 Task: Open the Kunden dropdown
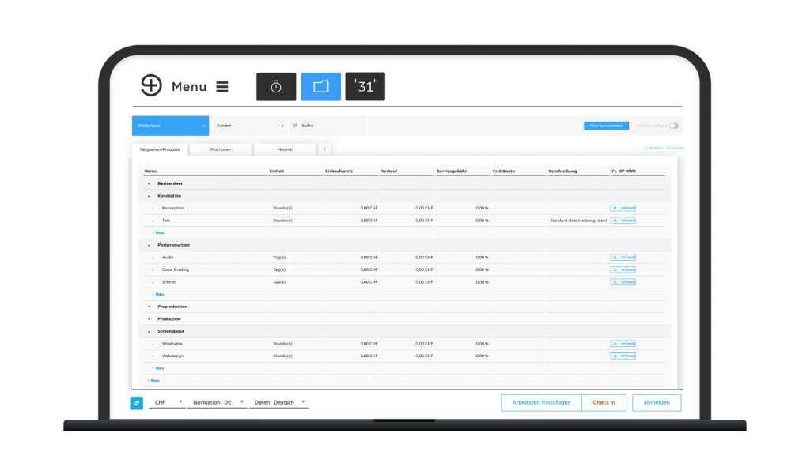point(249,126)
